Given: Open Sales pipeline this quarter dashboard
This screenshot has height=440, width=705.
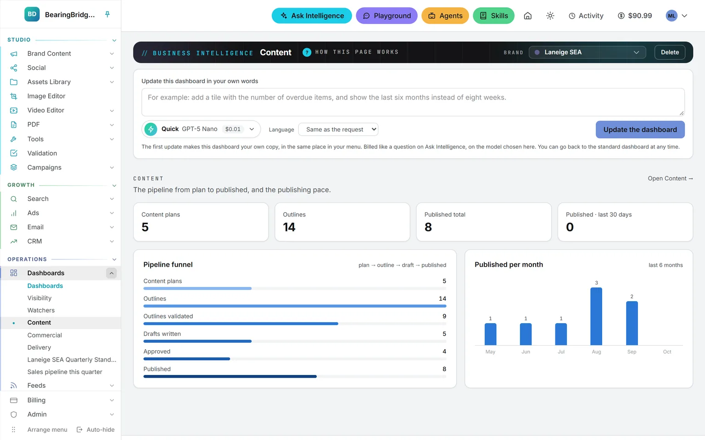Looking at the screenshot, I should (65, 372).
